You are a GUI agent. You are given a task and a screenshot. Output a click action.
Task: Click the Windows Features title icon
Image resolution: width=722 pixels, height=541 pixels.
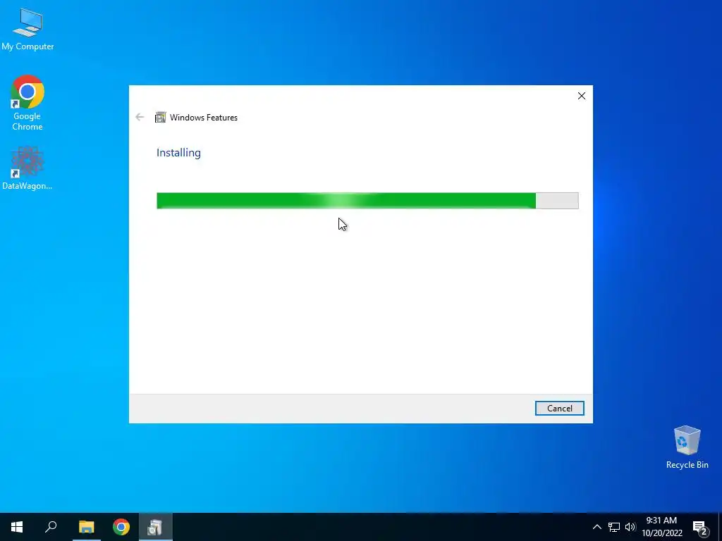[160, 118]
